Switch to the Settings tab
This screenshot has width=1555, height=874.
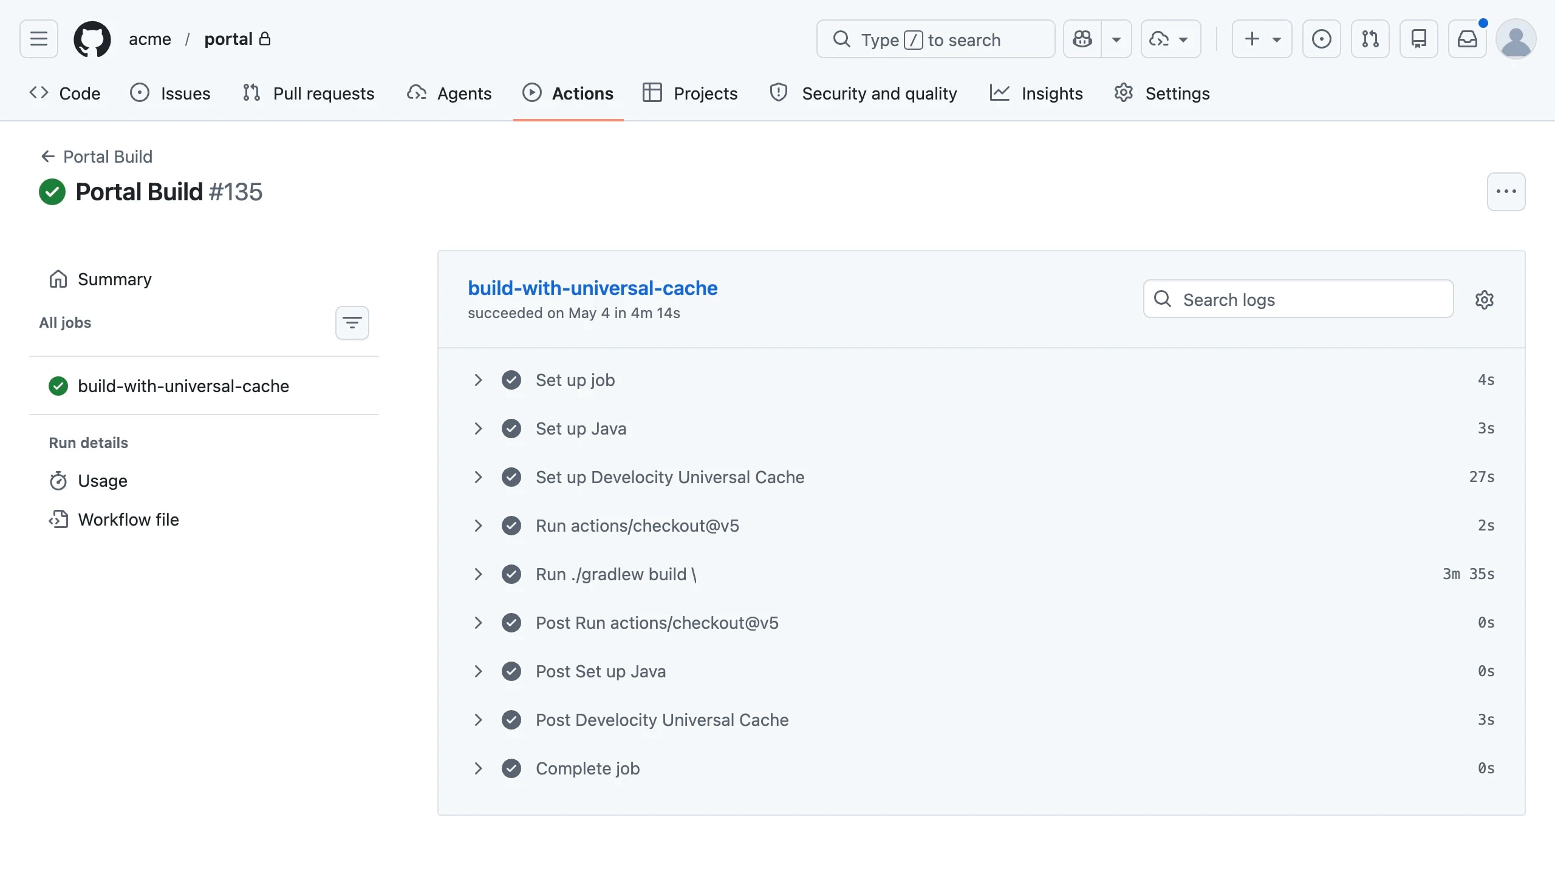pos(1162,93)
